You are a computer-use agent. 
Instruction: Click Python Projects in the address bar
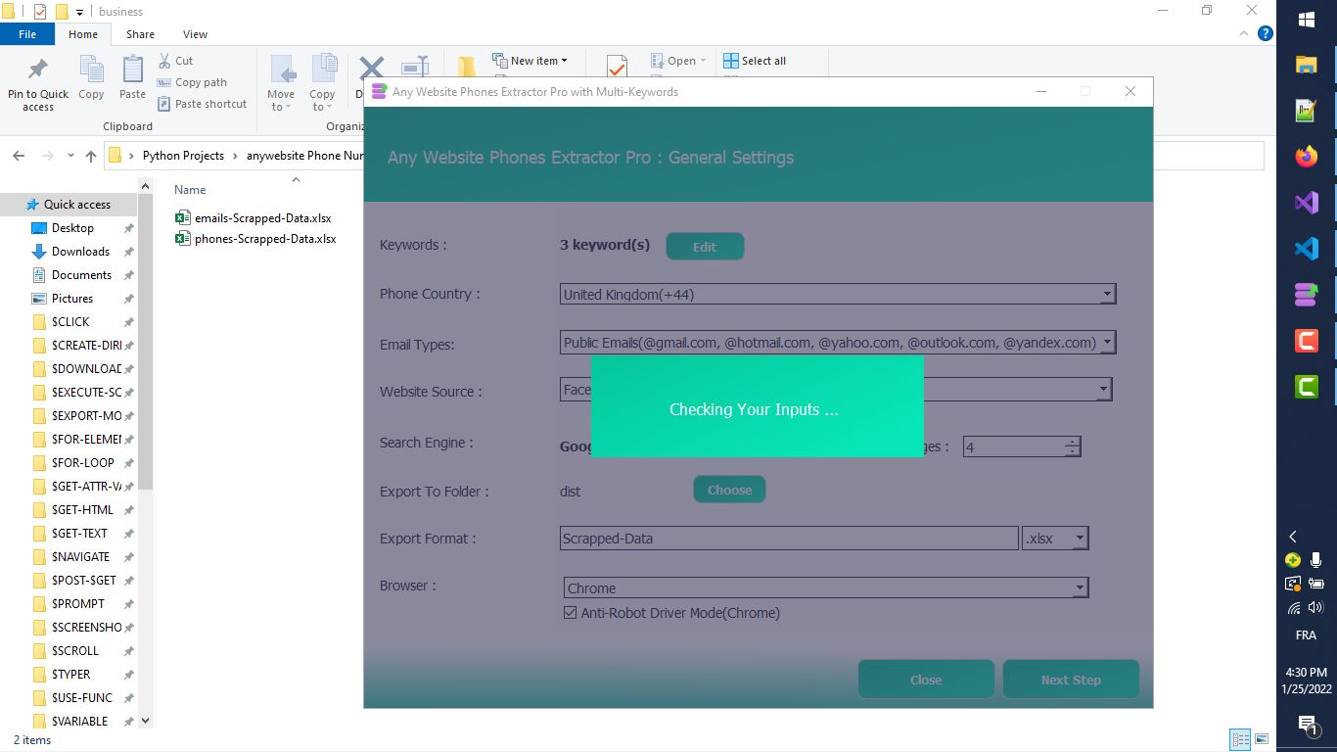tap(183, 156)
